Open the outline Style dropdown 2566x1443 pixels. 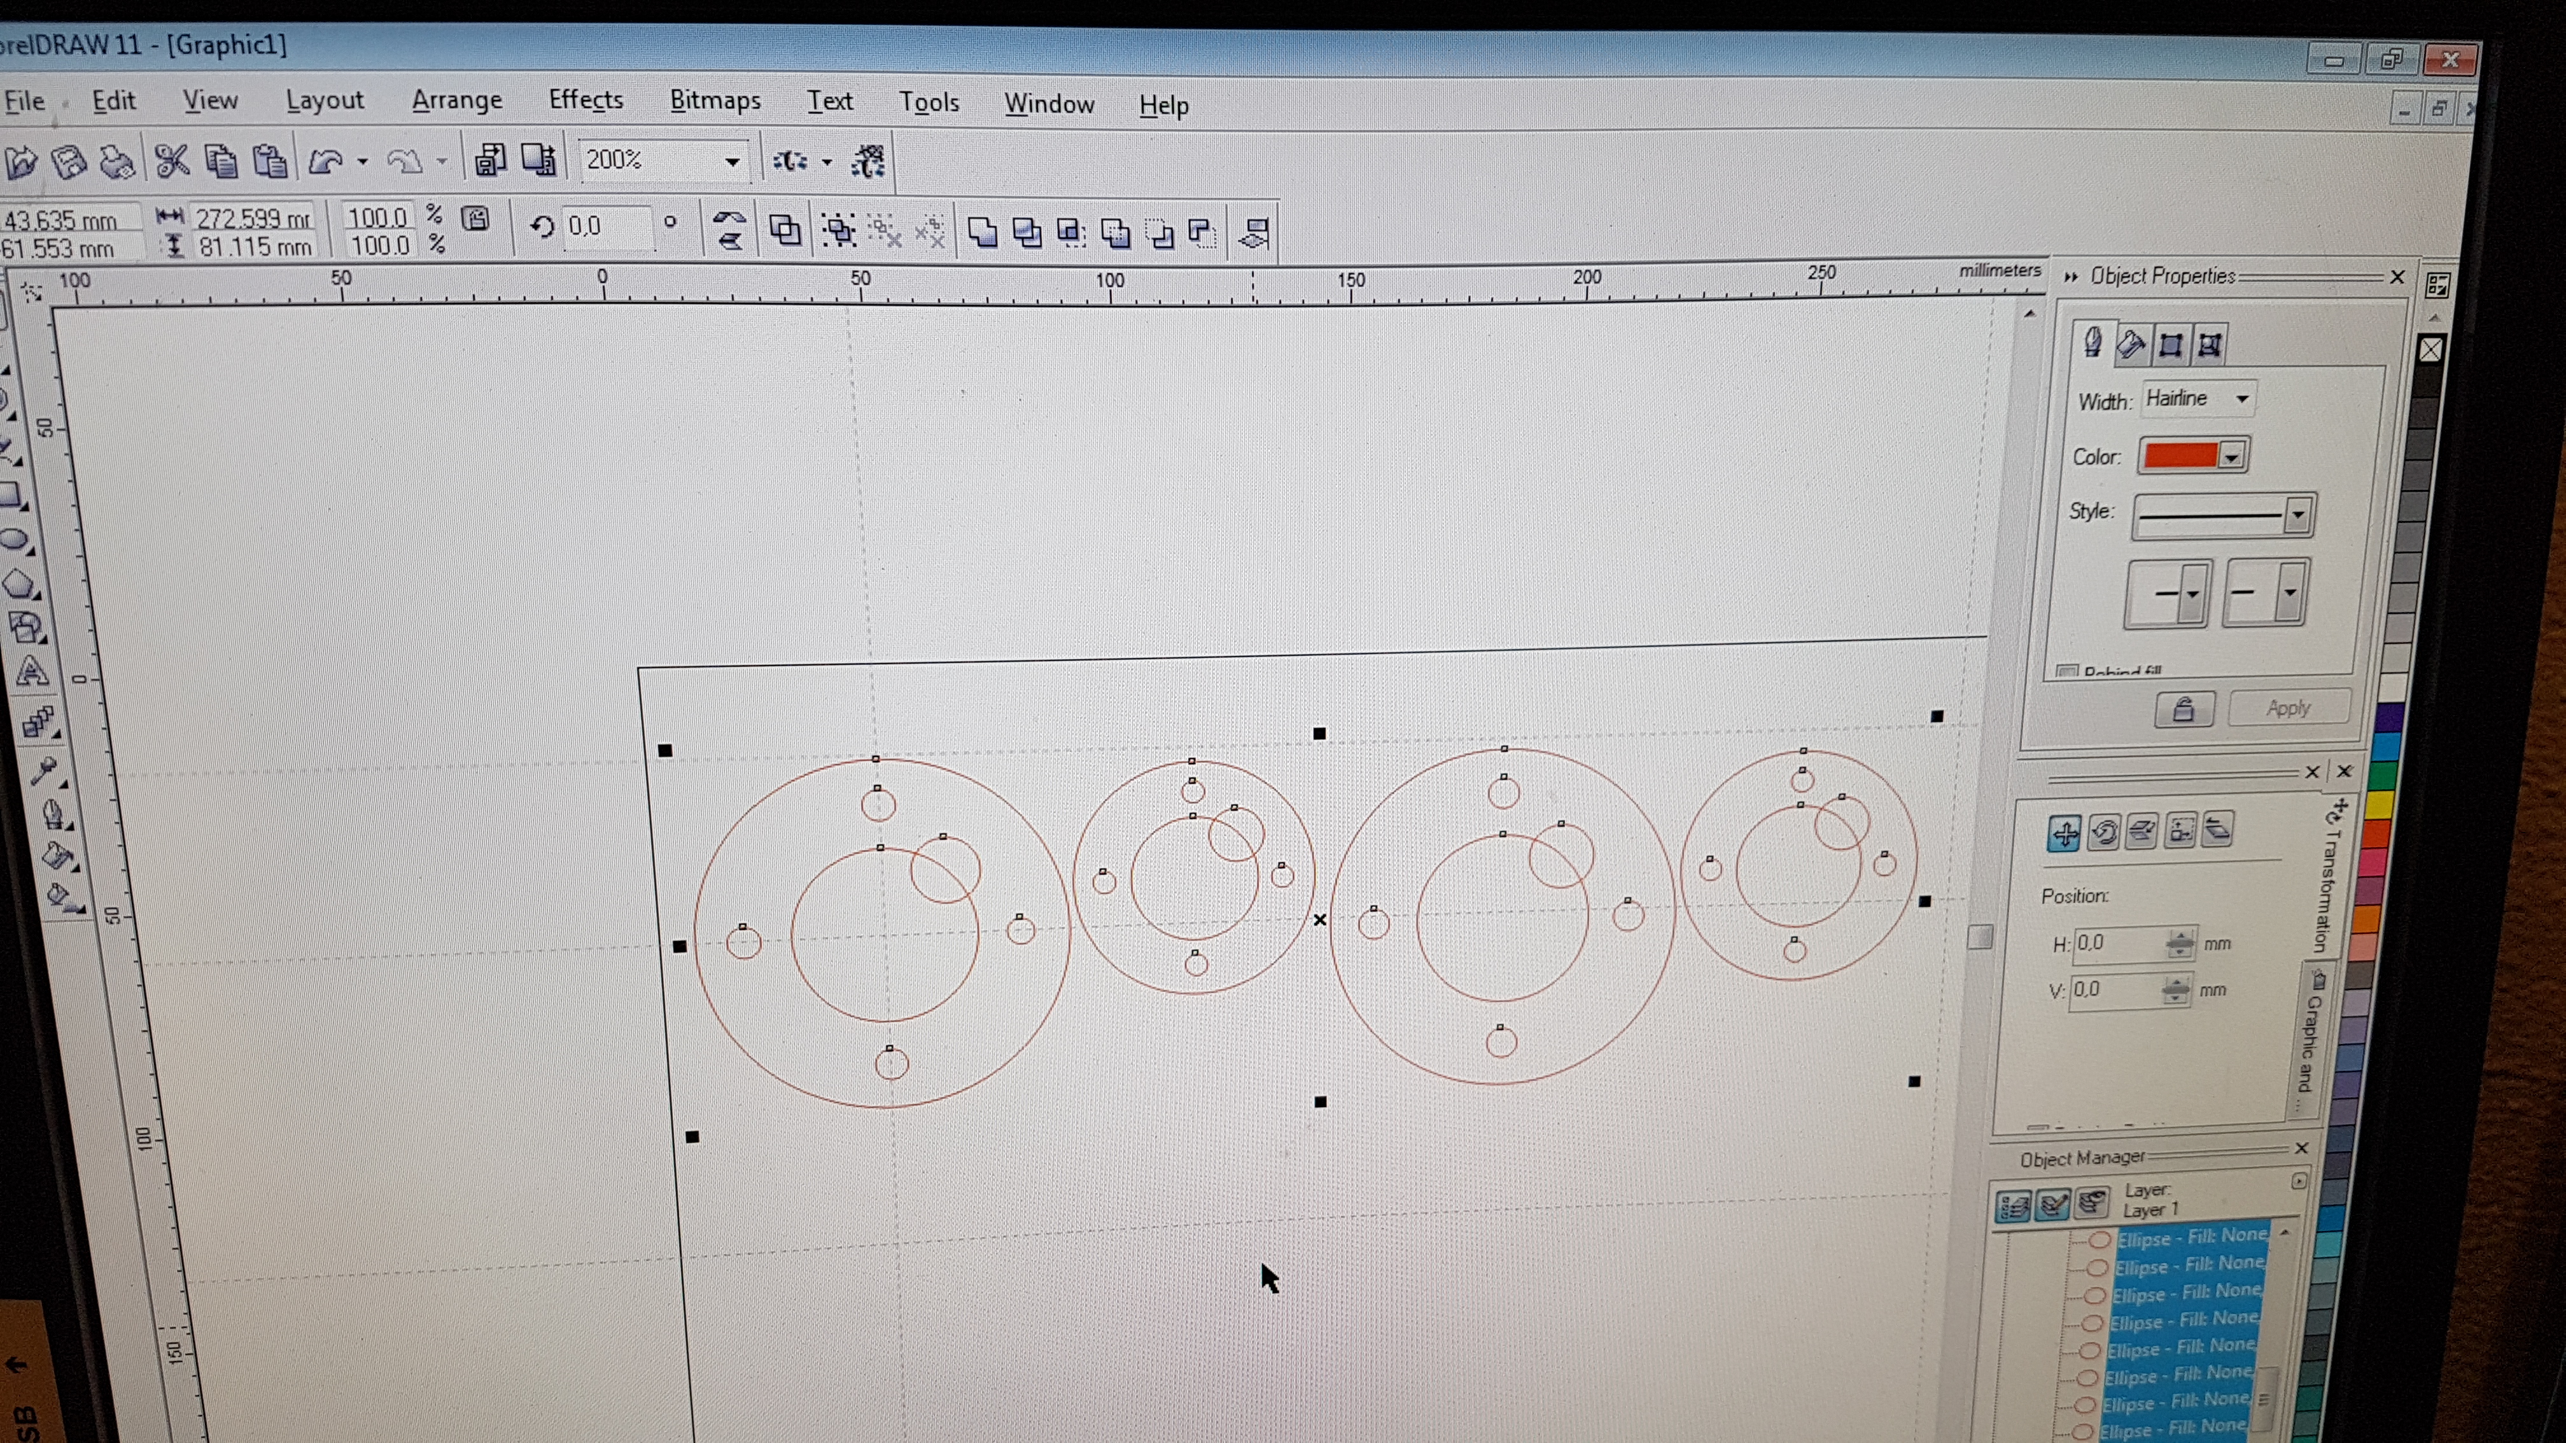[x=2297, y=516]
